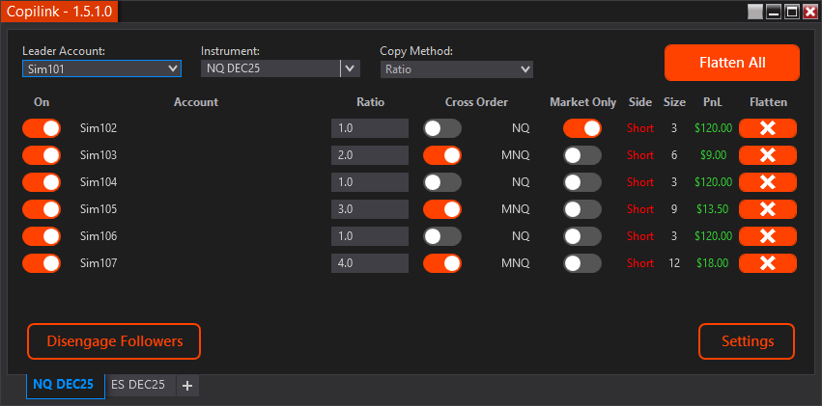Image resolution: width=822 pixels, height=406 pixels.
Task: Disable the On switch for Sim102
Action: (42, 128)
